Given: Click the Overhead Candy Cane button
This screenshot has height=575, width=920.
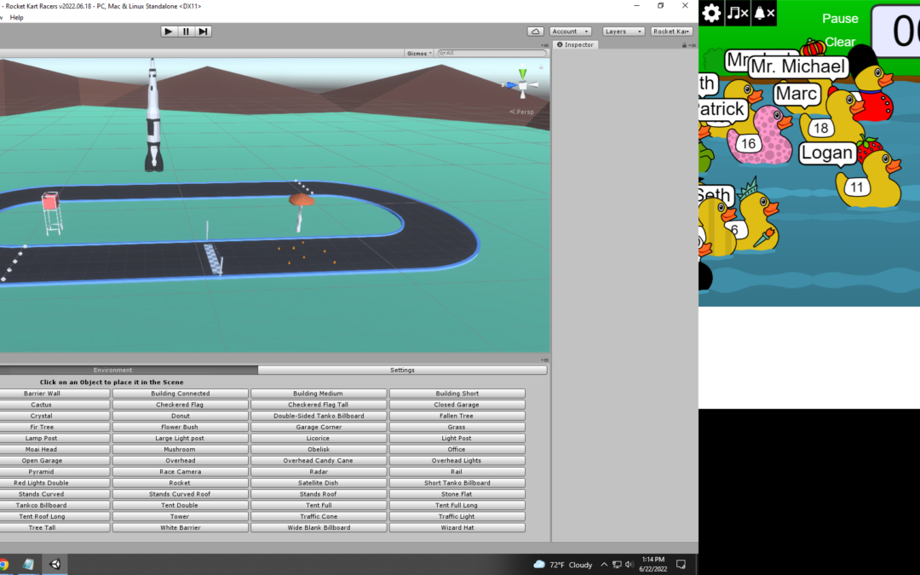Looking at the screenshot, I should pyautogui.click(x=319, y=461).
